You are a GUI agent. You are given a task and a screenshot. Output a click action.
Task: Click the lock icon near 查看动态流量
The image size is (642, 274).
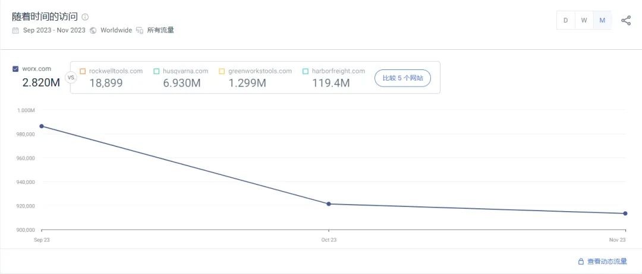(581, 262)
